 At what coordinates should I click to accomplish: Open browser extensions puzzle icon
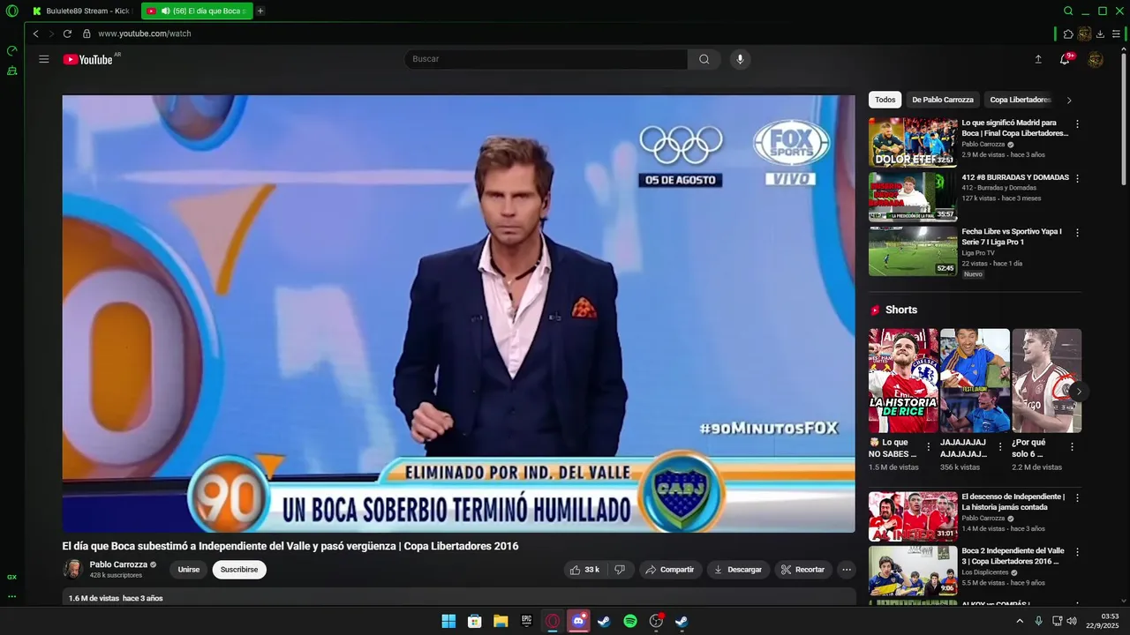coord(1068,34)
